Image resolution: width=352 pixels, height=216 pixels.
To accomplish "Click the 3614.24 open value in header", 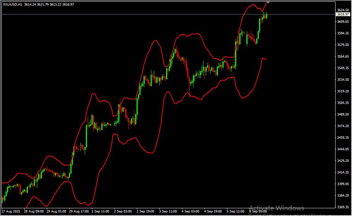I will (x=31, y=4).
